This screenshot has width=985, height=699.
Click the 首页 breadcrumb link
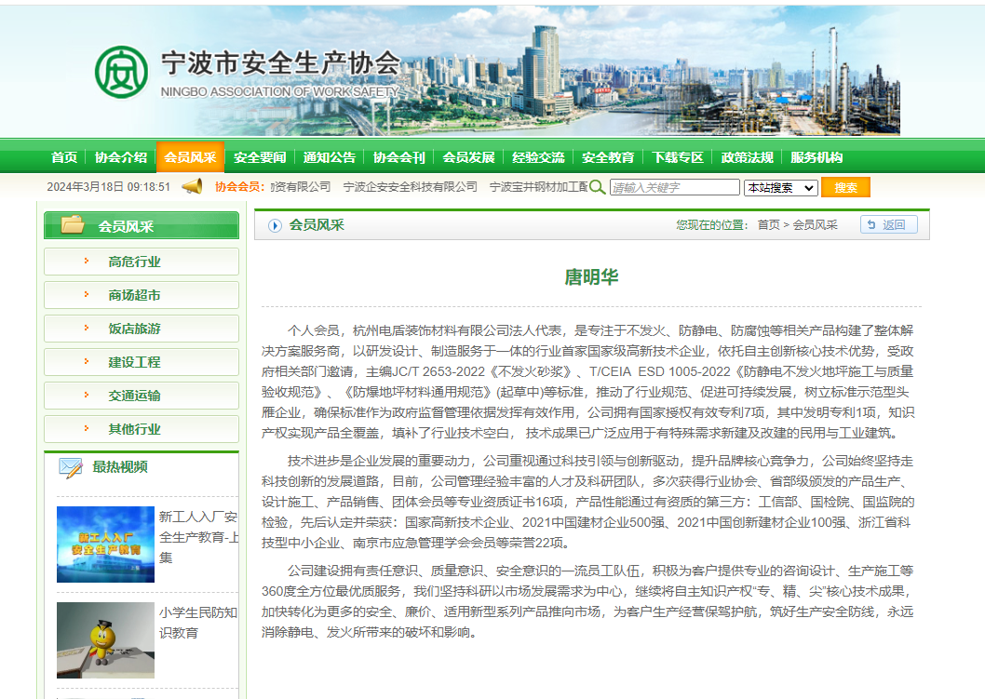(x=768, y=225)
